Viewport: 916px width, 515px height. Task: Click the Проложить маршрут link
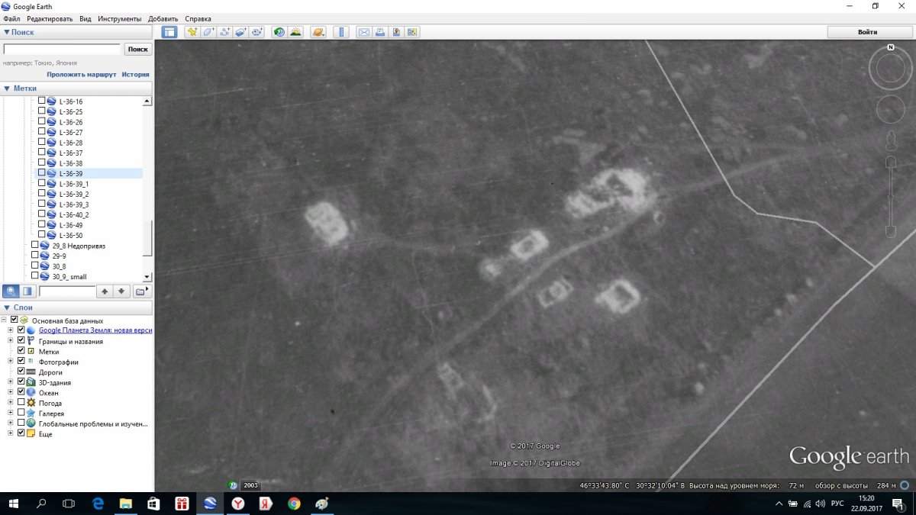pyautogui.click(x=81, y=75)
